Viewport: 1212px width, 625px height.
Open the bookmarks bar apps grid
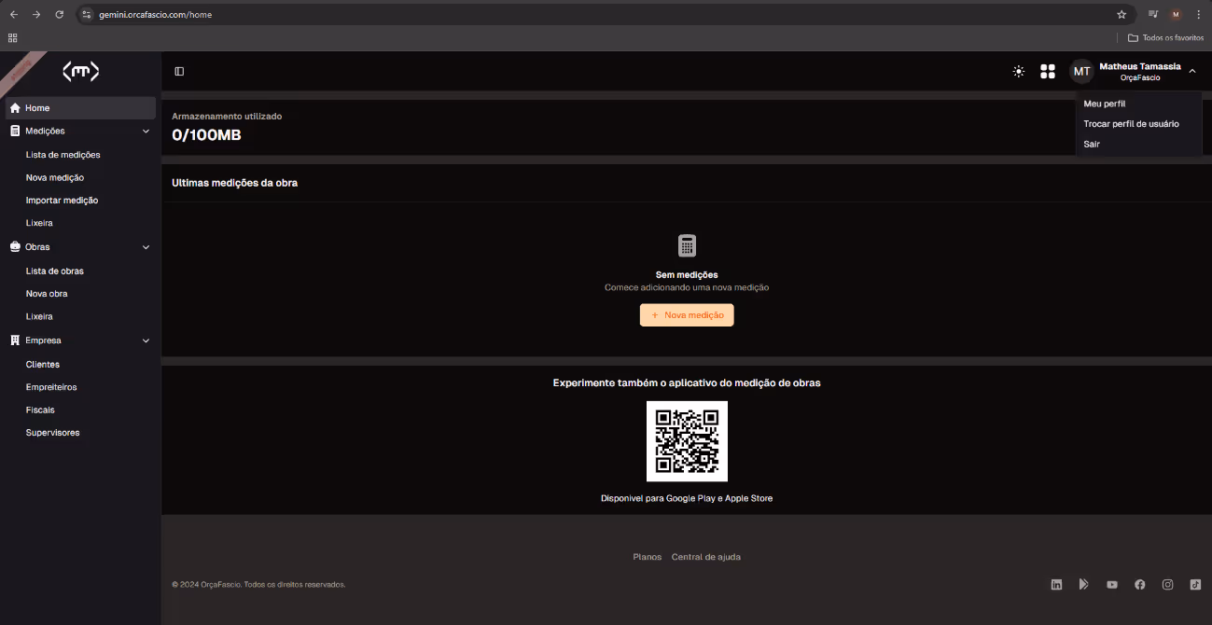(12, 38)
